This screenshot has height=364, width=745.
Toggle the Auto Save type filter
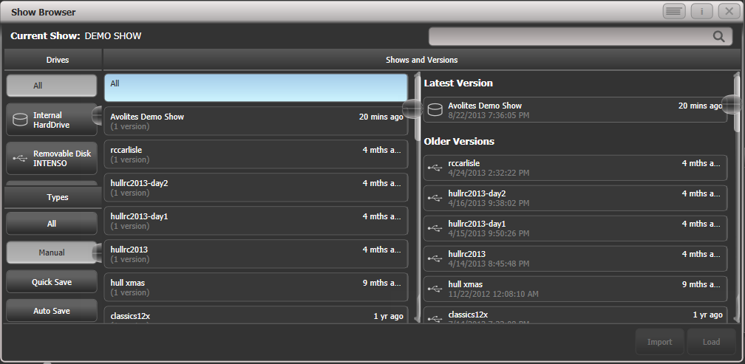51,311
